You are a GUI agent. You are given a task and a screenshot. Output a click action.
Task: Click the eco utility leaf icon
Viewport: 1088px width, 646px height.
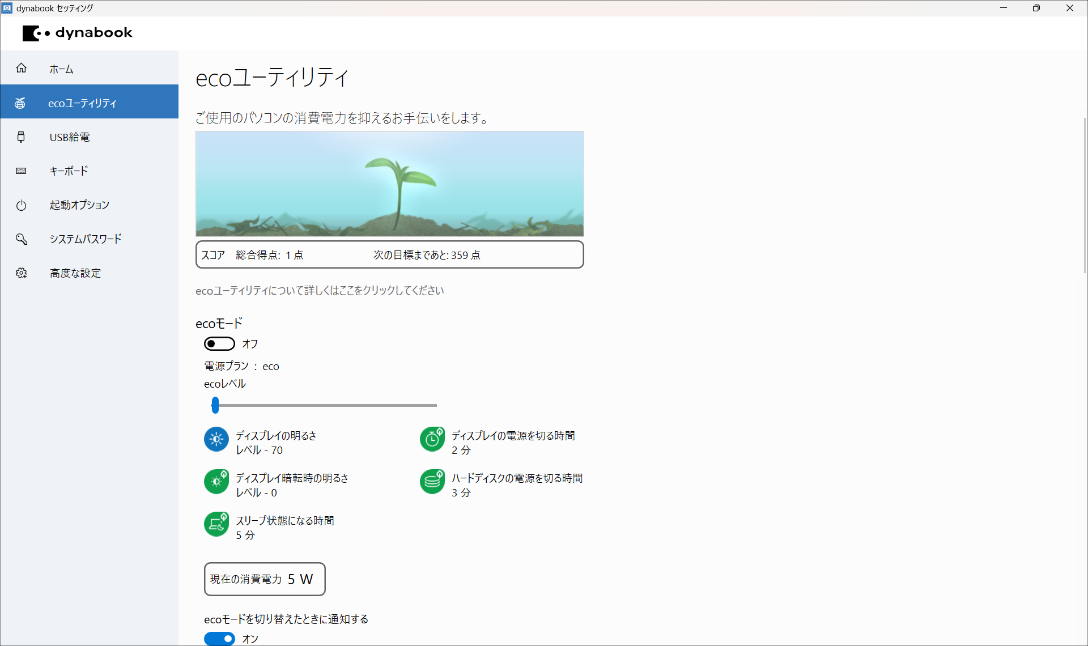pos(21,103)
